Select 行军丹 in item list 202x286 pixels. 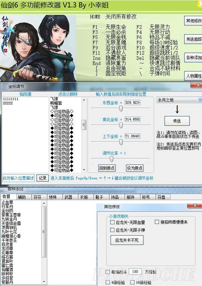pos(7,207)
